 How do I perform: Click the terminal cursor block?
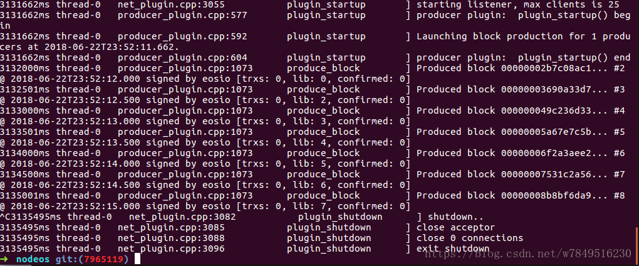(138, 259)
